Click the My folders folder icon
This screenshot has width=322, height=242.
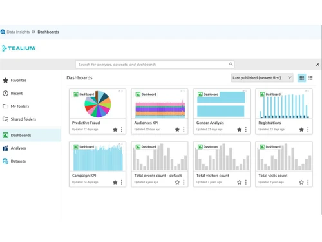point(5,106)
